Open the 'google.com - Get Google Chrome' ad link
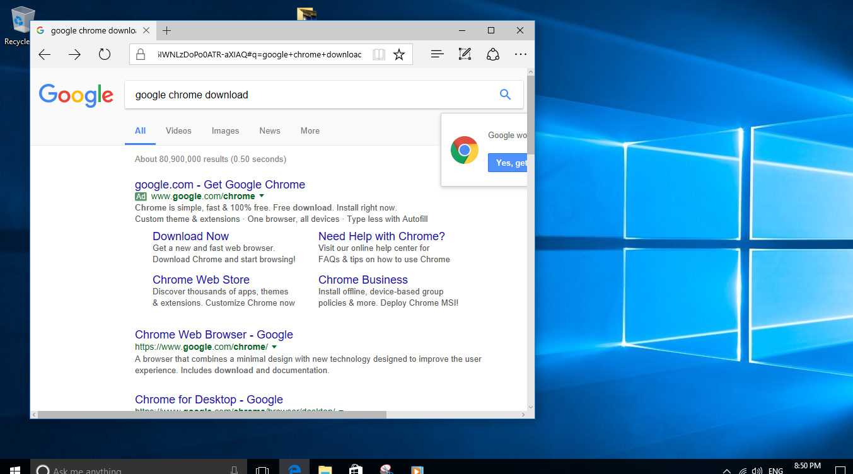The height and width of the screenshot is (474, 853). [x=220, y=185]
